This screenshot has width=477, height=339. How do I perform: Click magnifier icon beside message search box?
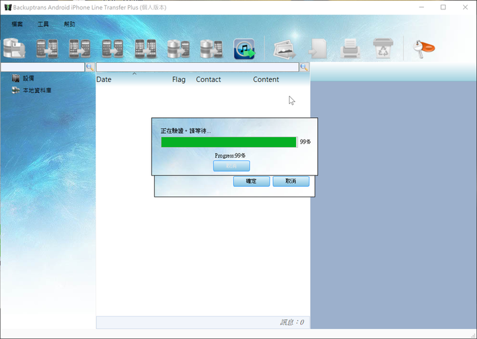[304, 67]
